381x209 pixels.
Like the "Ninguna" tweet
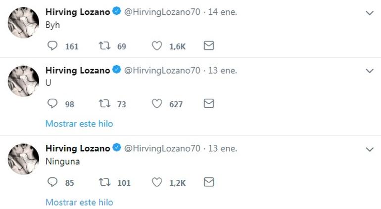(x=157, y=182)
